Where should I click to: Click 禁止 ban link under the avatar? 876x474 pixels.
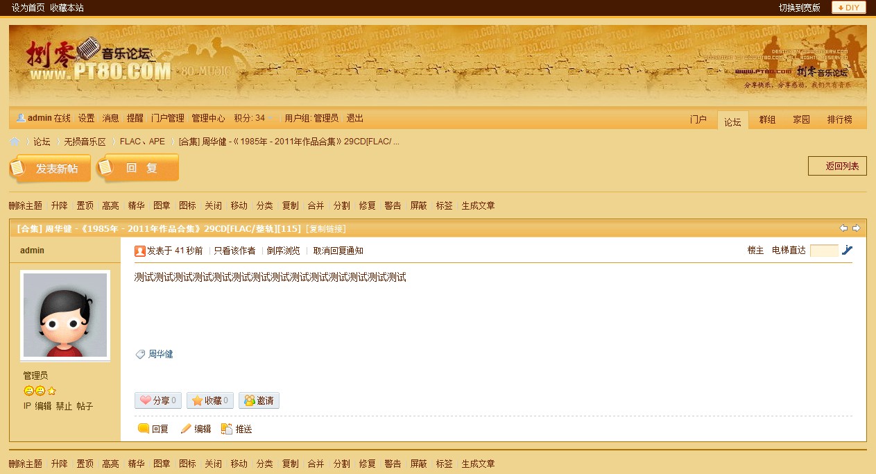click(64, 406)
